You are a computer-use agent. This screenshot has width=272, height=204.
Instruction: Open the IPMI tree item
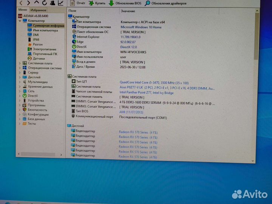[x=36, y=40]
